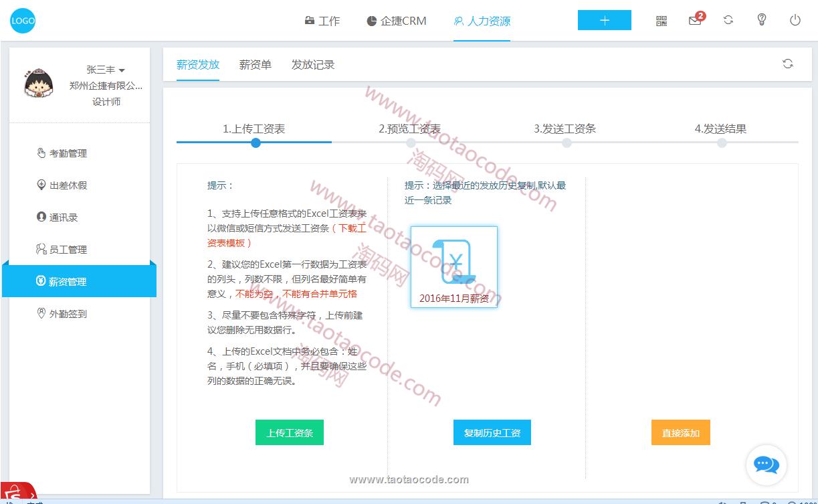Image resolution: width=818 pixels, height=504 pixels.
Task: Select the 2016年11月薪资 history thumbnail
Action: pyautogui.click(x=454, y=267)
